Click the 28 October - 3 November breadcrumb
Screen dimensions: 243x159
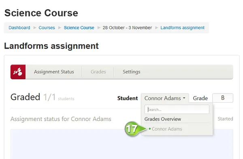click(127, 28)
